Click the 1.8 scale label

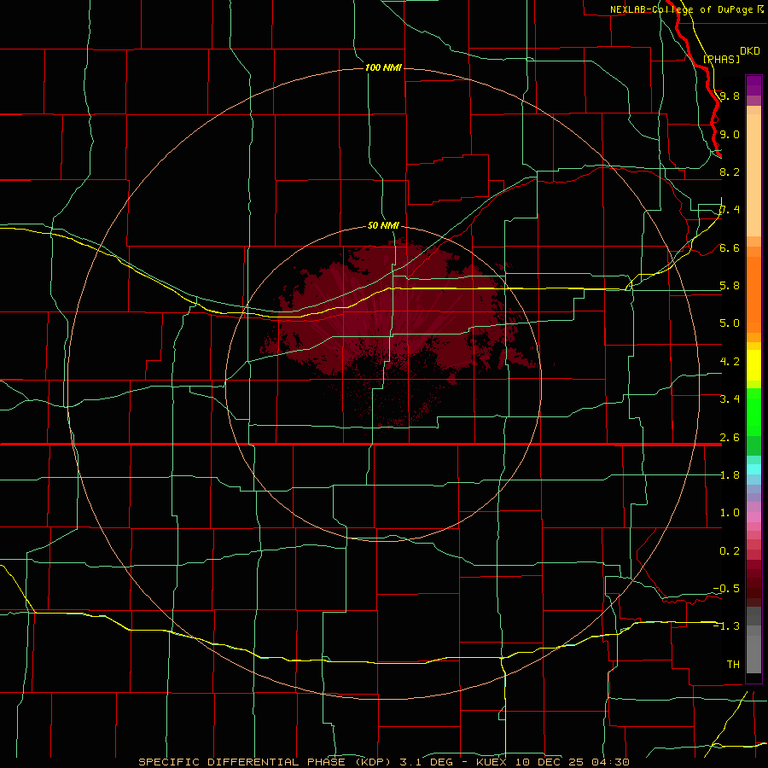[730, 475]
